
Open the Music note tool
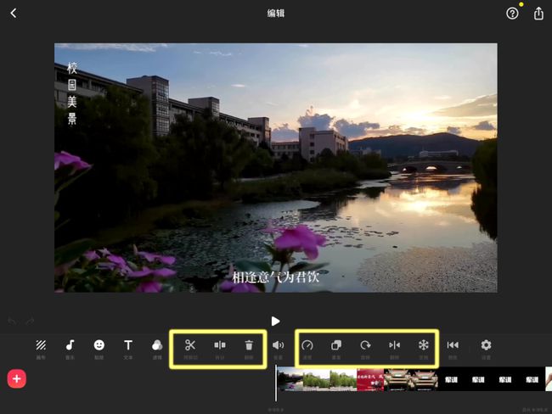70,348
